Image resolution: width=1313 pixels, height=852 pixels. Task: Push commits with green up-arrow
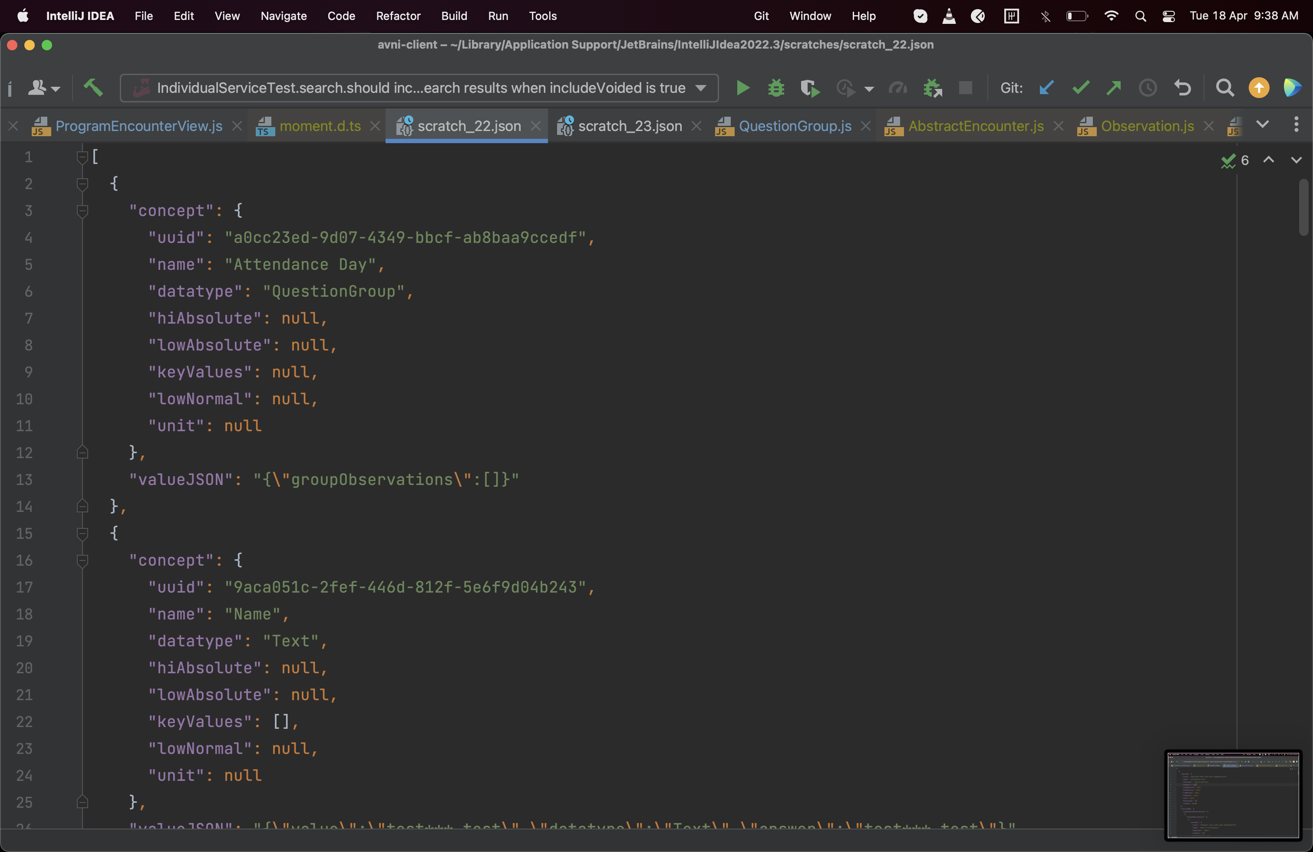1114,88
